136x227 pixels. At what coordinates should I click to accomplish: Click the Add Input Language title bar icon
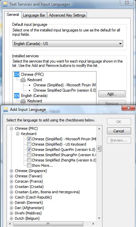pyautogui.click(x=6, y=110)
